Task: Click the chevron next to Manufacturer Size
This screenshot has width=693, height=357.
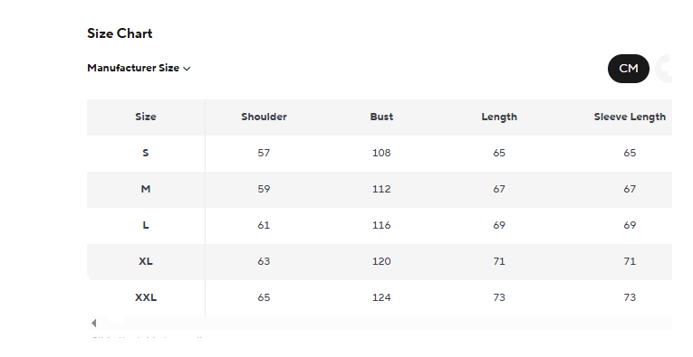Action: click(x=187, y=69)
